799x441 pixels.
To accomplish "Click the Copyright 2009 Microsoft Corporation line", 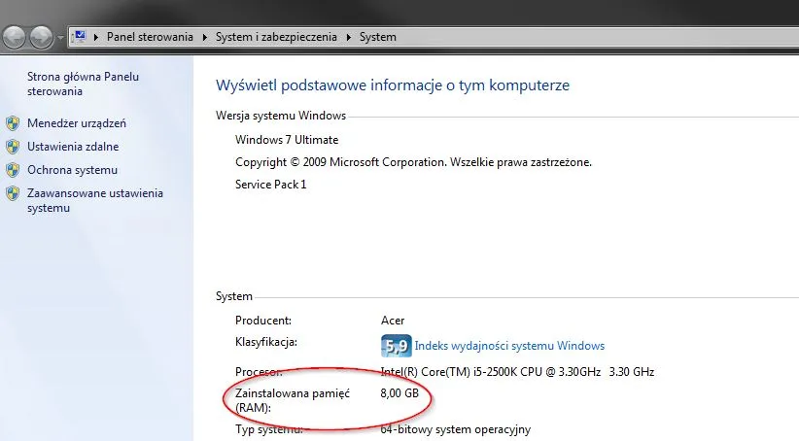I will (x=413, y=162).
